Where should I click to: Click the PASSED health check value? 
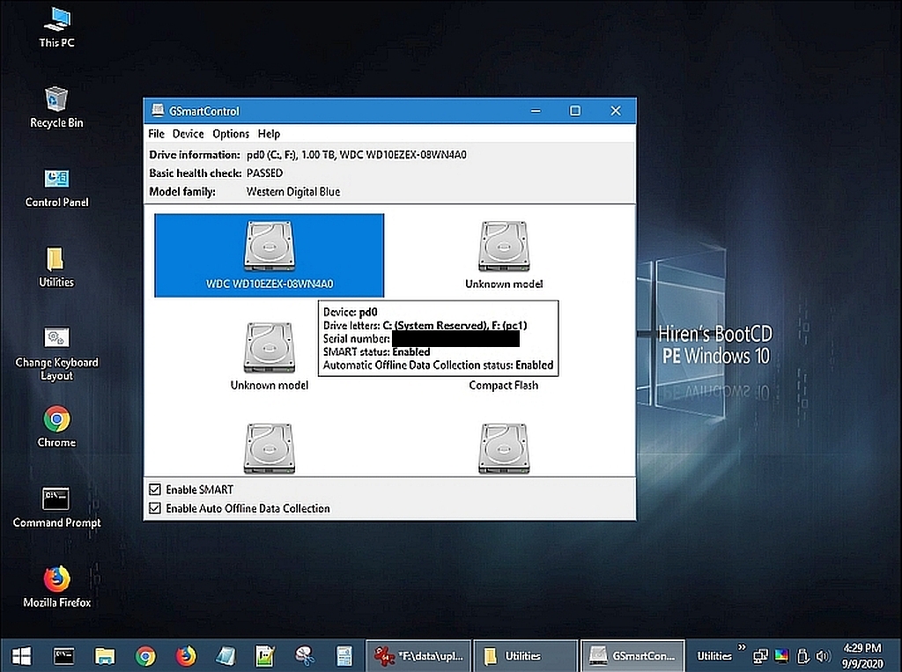tap(264, 174)
